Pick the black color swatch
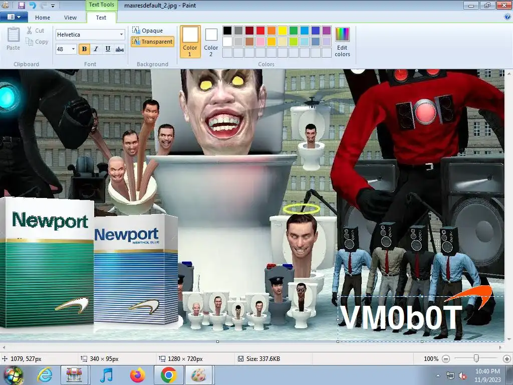This screenshot has height=385, width=513. [227, 31]
